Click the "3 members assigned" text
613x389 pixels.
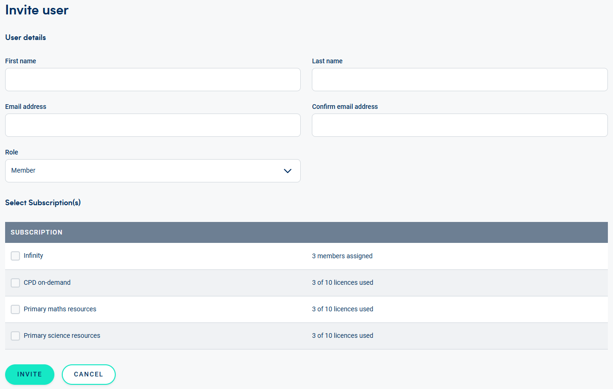(x=342, y=256)
